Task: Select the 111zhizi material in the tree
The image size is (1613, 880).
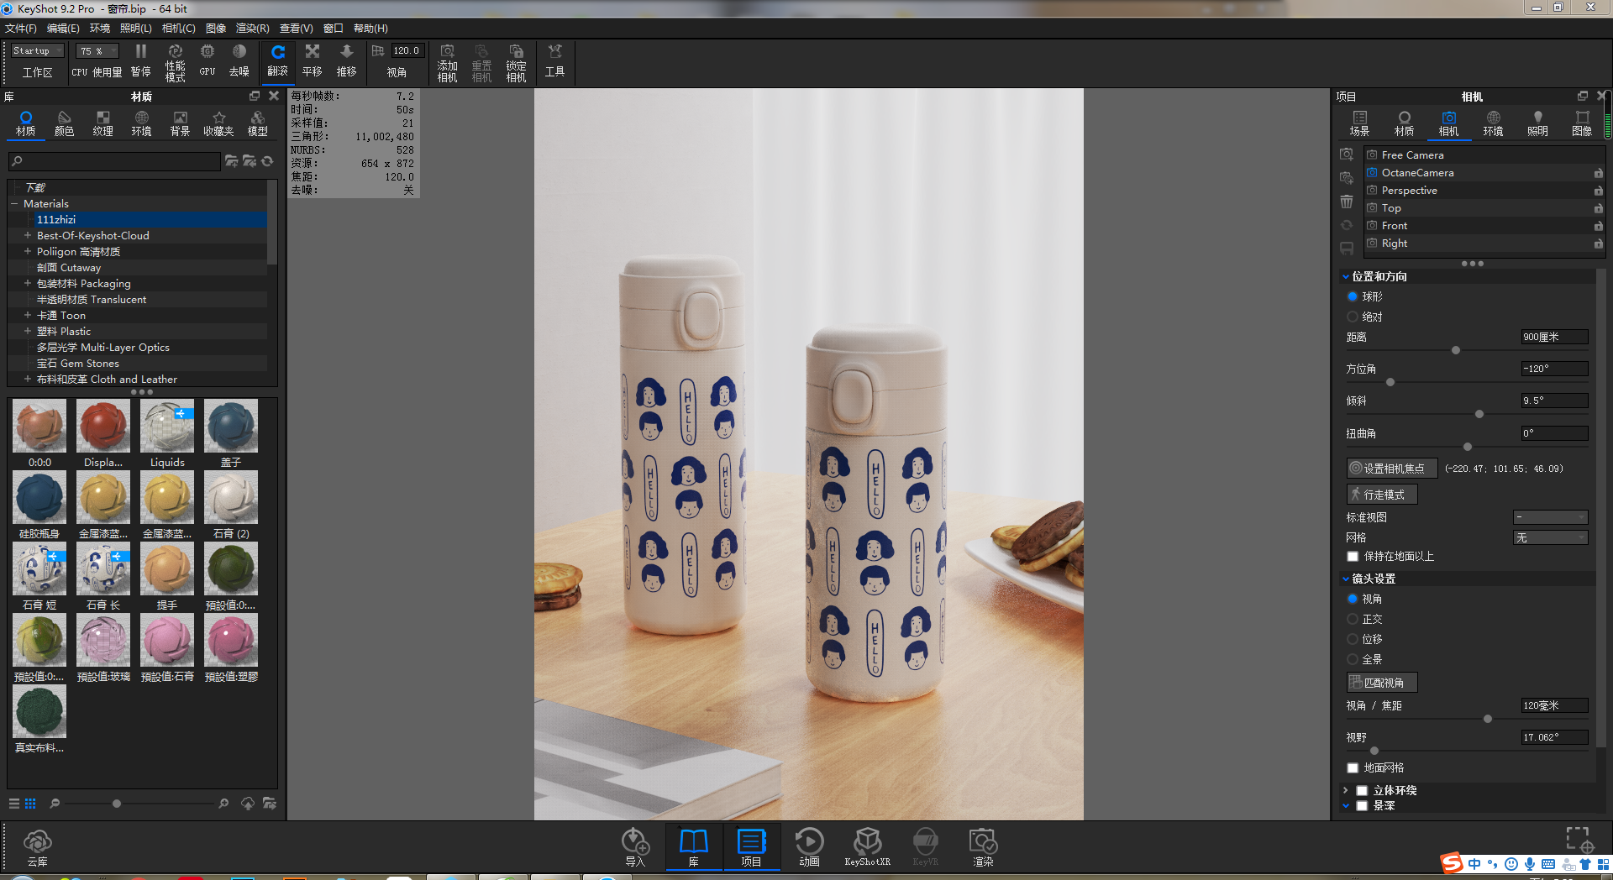Action: pos(57,219)
